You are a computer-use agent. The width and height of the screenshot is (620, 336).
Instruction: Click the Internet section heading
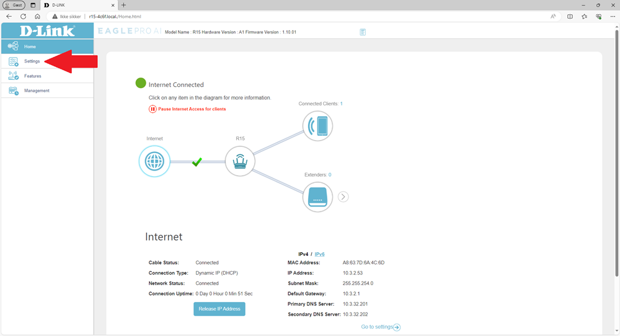(164, 237)
